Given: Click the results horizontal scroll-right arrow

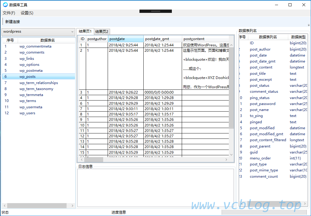Looking at the screenshot, I should [x=226, y=160].
